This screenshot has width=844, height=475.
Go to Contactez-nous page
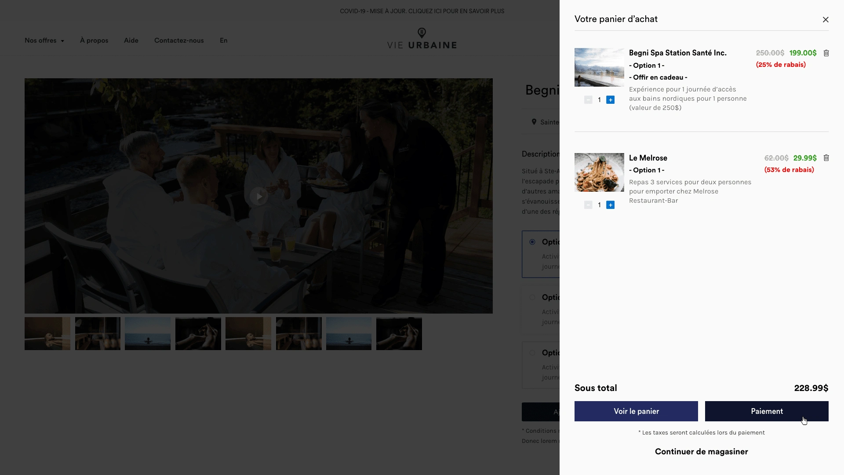pyautogui.click(x=179, y=40)
